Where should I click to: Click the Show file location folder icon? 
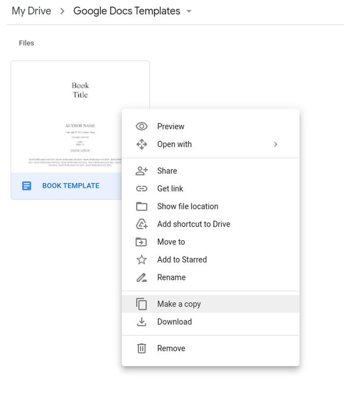tap(142, 207)
